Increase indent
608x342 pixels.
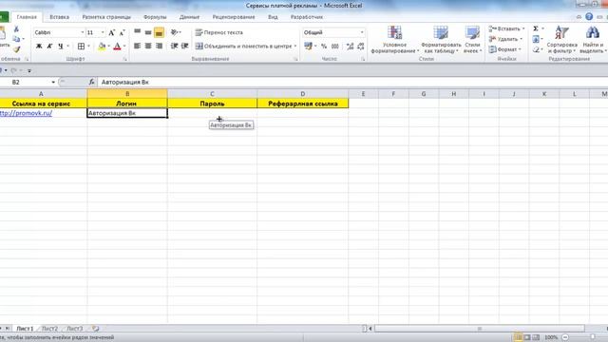(185, 47)
